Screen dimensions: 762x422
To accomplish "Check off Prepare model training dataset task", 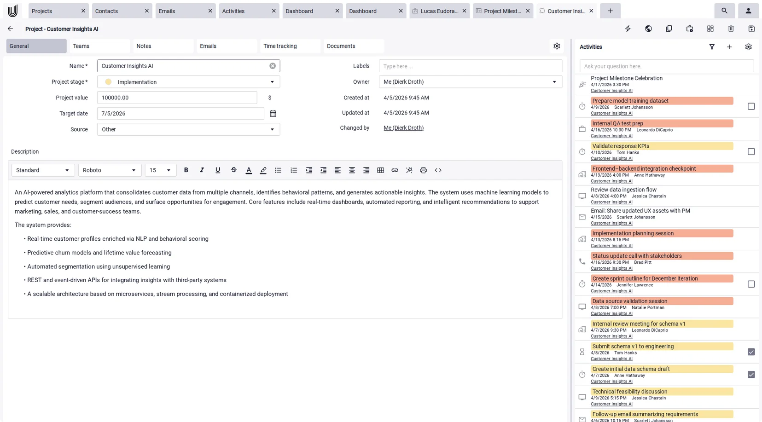I will click(x=751, y=106).
